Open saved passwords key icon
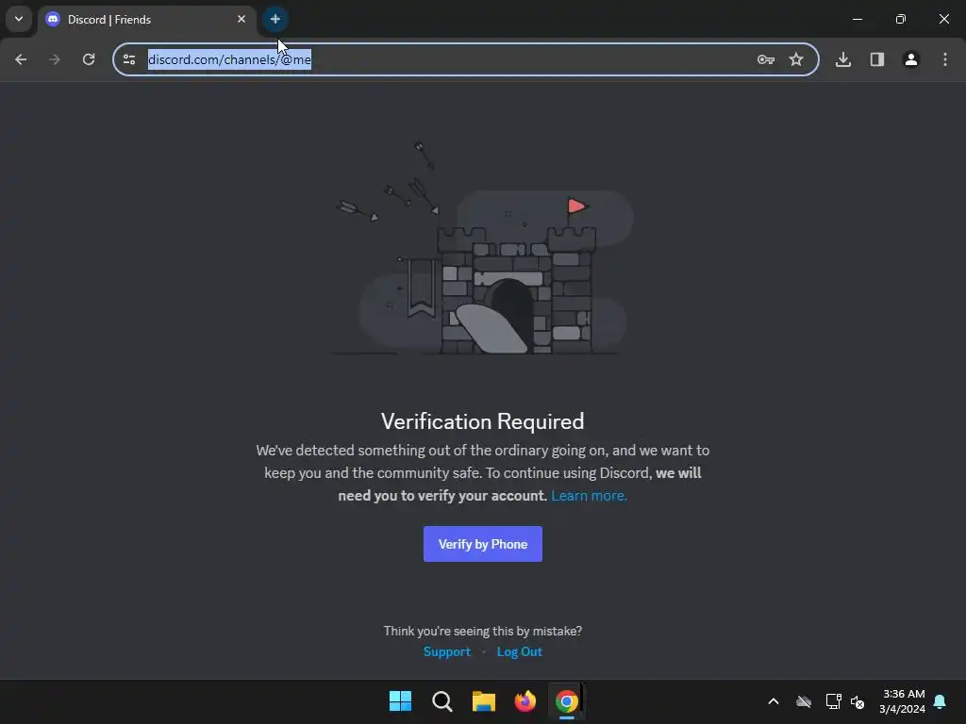Viewport: 966px width, 724px height. coord(766,59)
